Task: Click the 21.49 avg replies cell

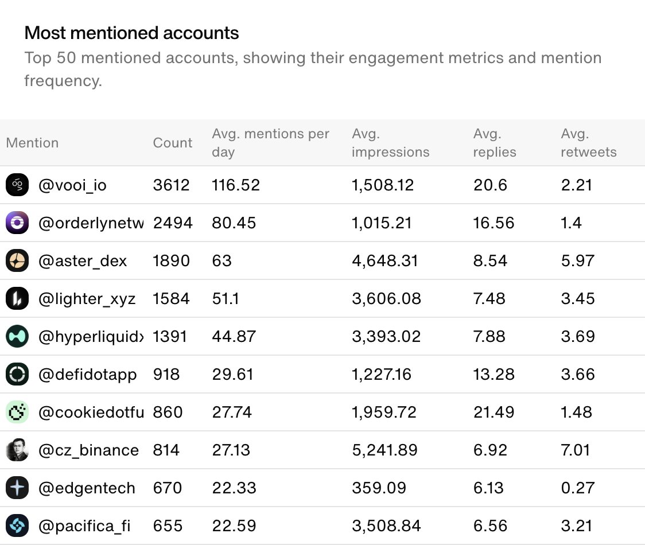Action: point(494,412)
